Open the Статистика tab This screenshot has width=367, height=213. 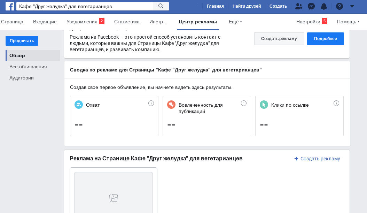[x=127, y=22]
